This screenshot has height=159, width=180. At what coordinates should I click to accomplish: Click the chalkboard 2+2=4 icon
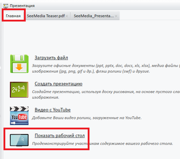pyautogui.click(x=19, y=90)
